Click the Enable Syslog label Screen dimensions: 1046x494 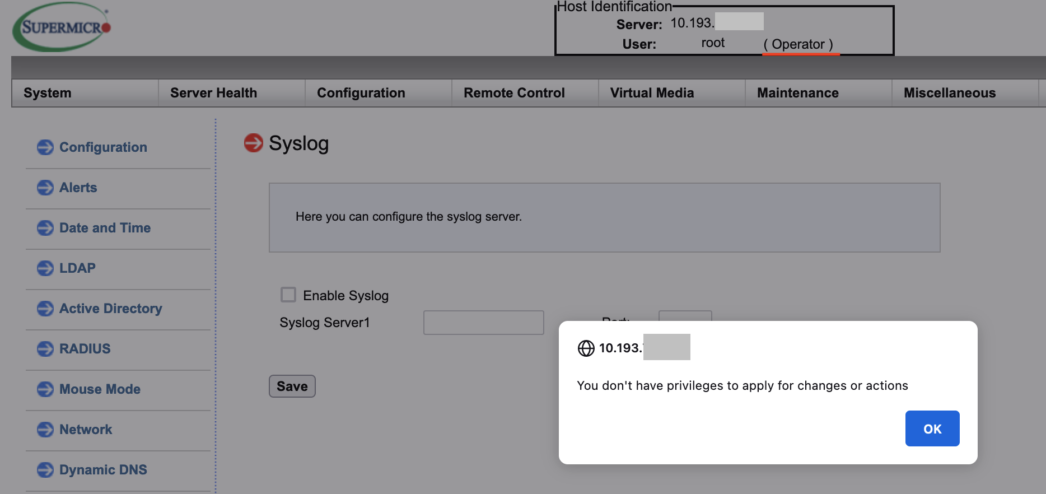[346, 296]
